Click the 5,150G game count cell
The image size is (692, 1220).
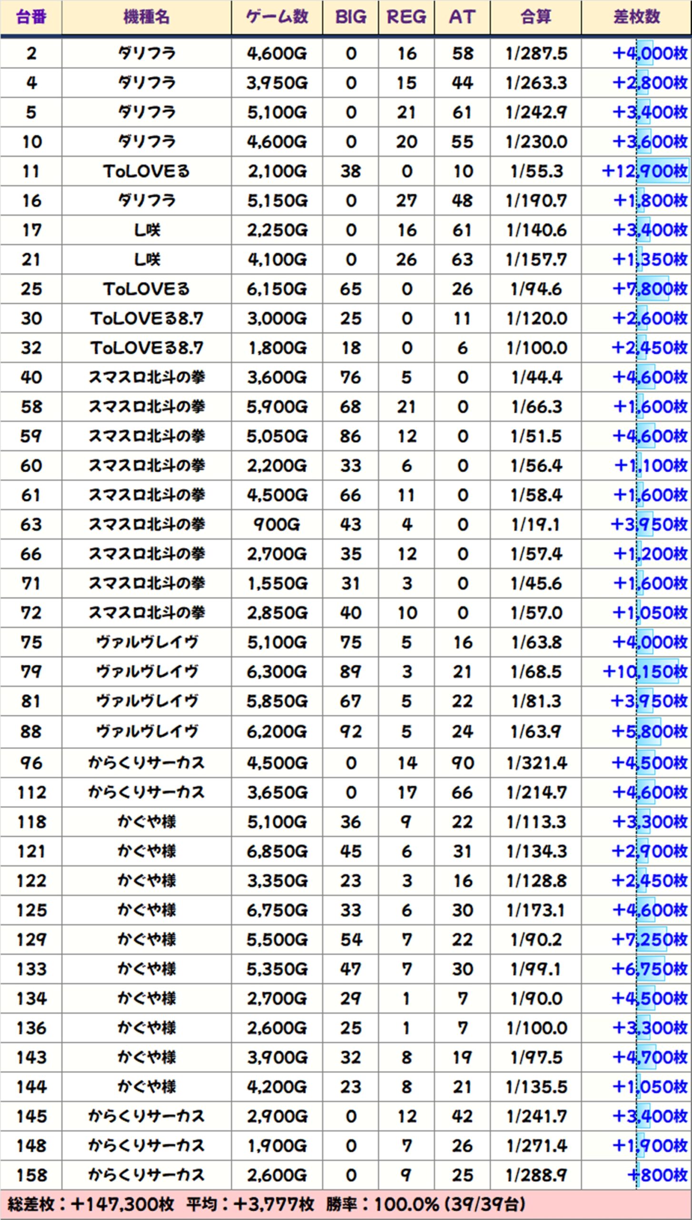pos(277,201)
